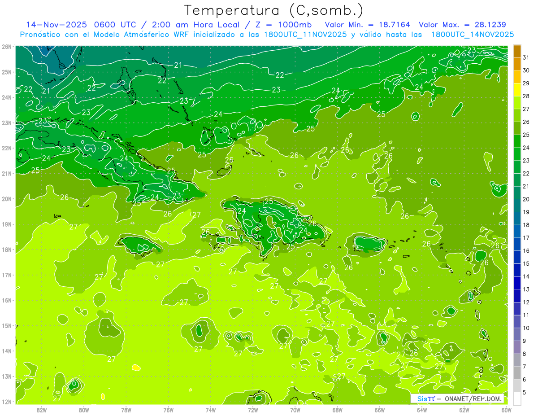Click the 17N latitude axis label
The height and width of the screenshot is (416, 538).
(x=7, y=275)
